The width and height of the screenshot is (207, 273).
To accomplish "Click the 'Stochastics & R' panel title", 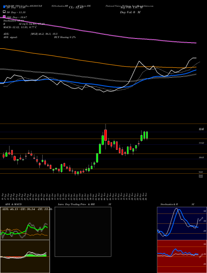I will click(x=169, y=204).
